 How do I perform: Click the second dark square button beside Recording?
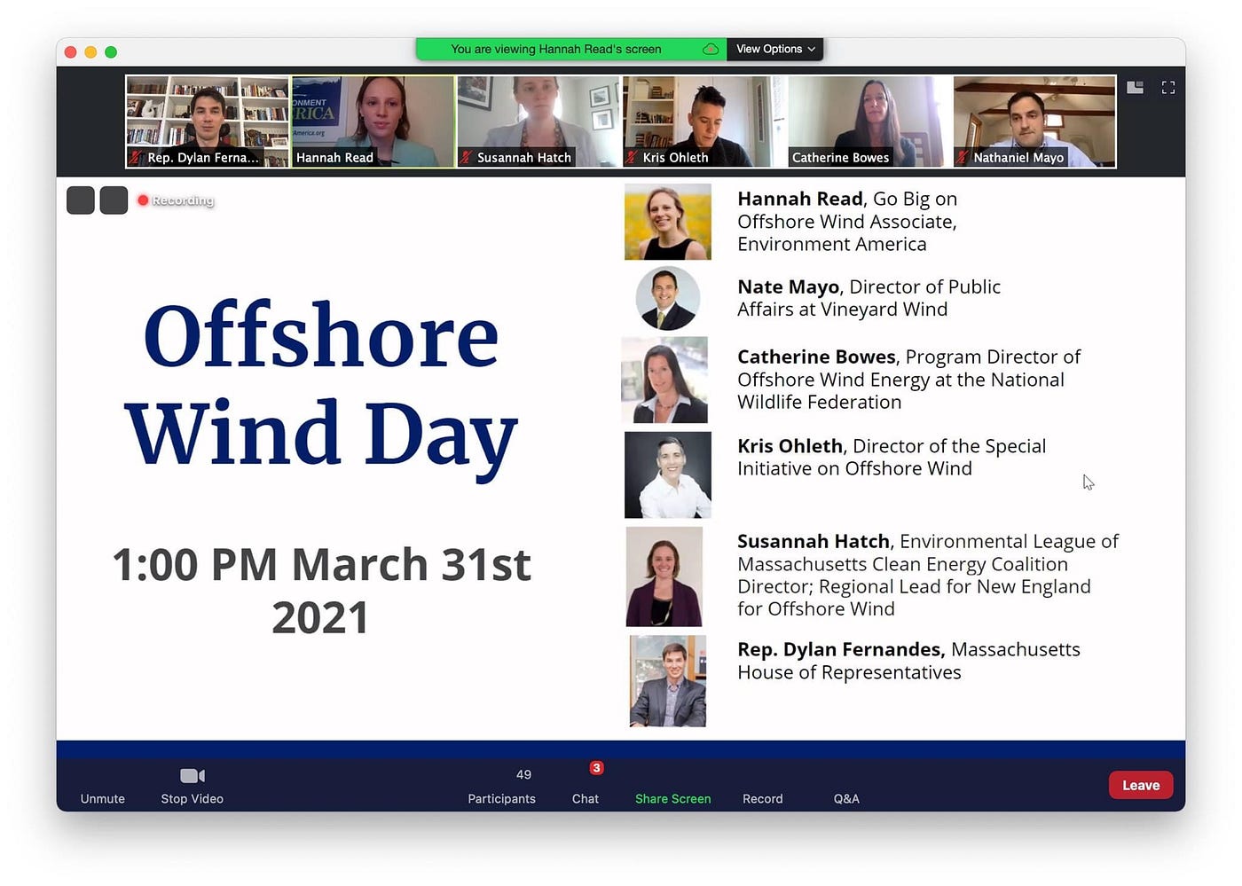114,200
